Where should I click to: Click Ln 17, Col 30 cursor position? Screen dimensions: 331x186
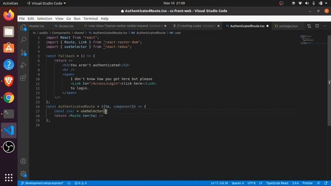tap(219, 183)
